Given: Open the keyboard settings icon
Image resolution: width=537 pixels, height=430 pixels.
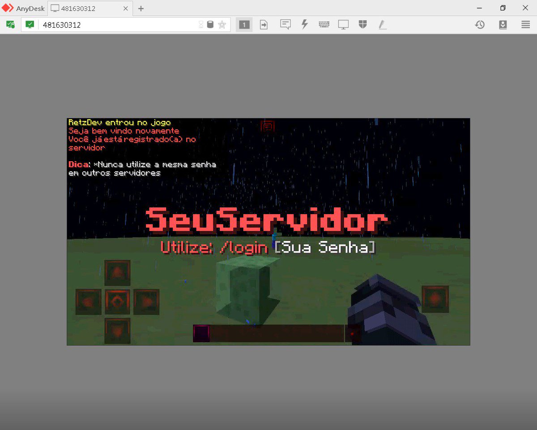Looking at the screenshot, I should click(x=324, y=25).
